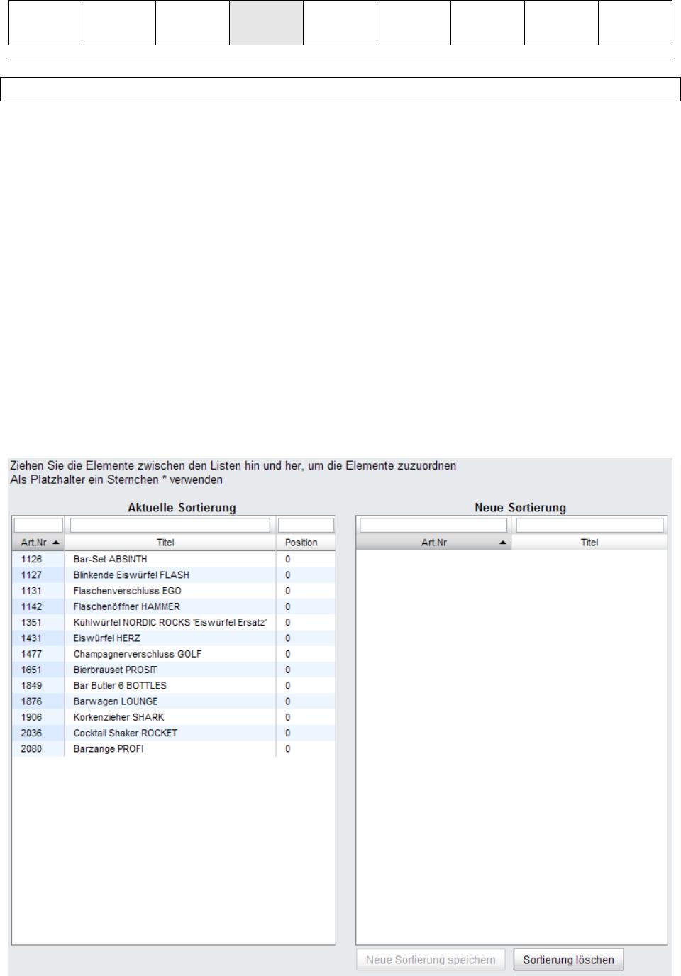
Task: Click article number 1906
Action: click(31, 717)
